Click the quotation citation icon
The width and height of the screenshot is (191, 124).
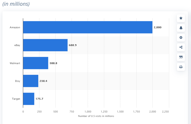coord(181,57)
